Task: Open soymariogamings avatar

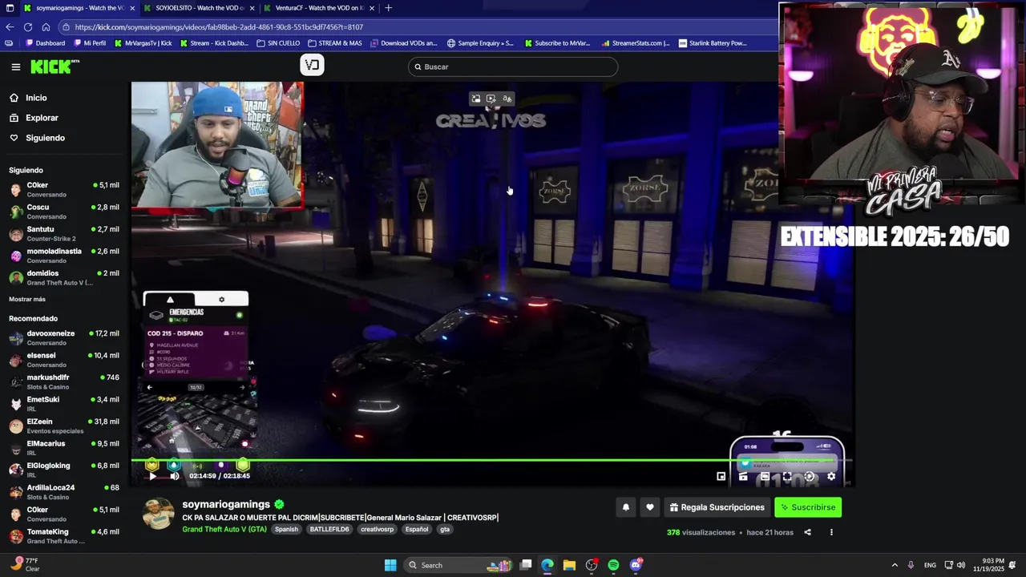Action: [x=159, y=514]
